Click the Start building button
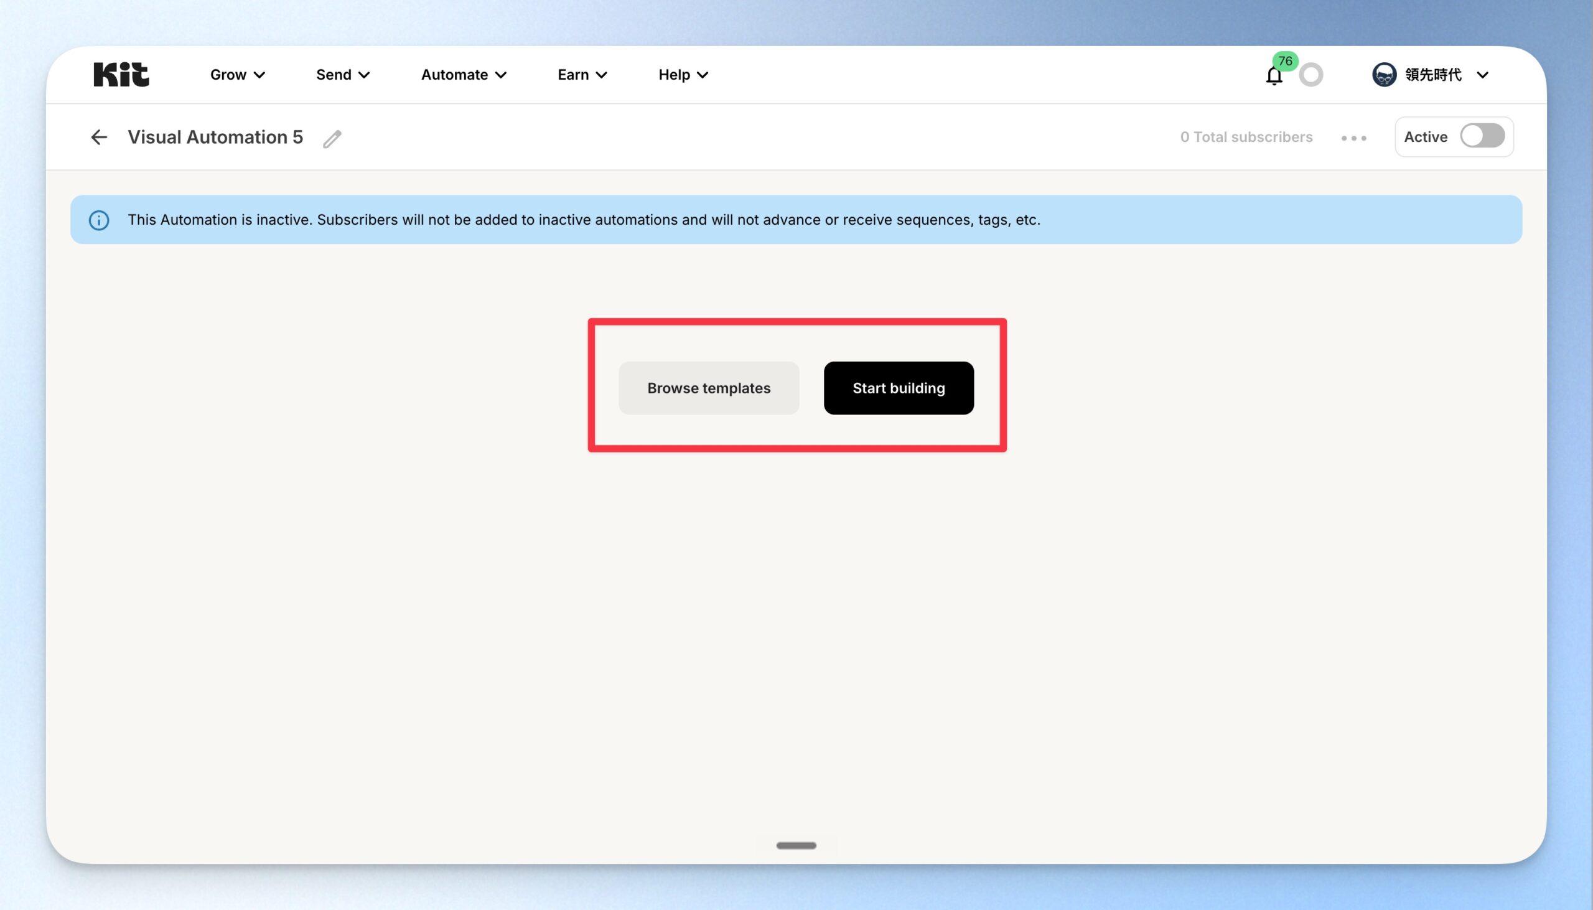This screenshot has width=1593, height=910. click(x=899, y=388)
